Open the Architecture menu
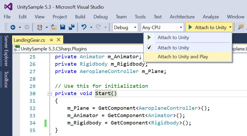Screen dimensions: 247x136 [182, 17]
